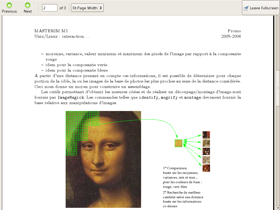Image resolution: width=280 pixels, height=210 pixels.
Task: Click the '2° Recherche du meilleur' caption text
Action: tap(182, 192)
